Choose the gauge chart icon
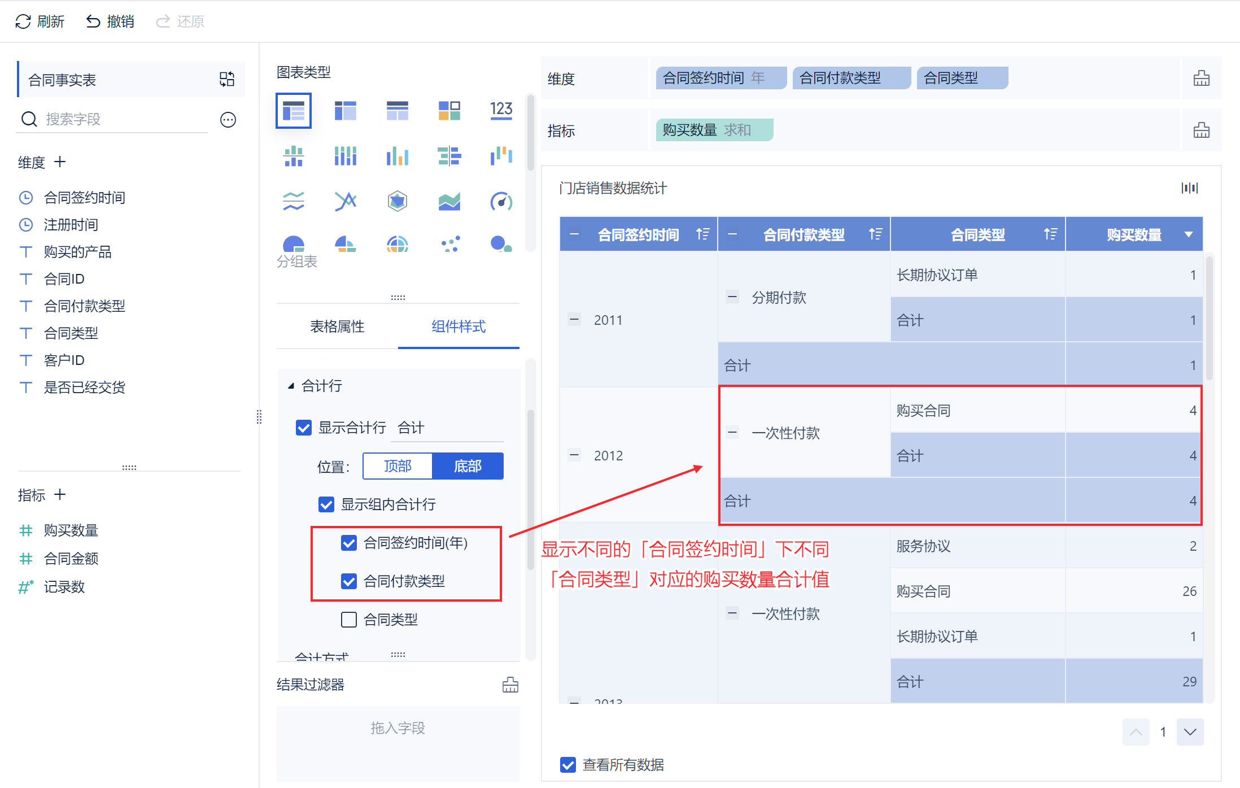The width and height of the screenshot is (1240, 788). (x=501, y=201)
